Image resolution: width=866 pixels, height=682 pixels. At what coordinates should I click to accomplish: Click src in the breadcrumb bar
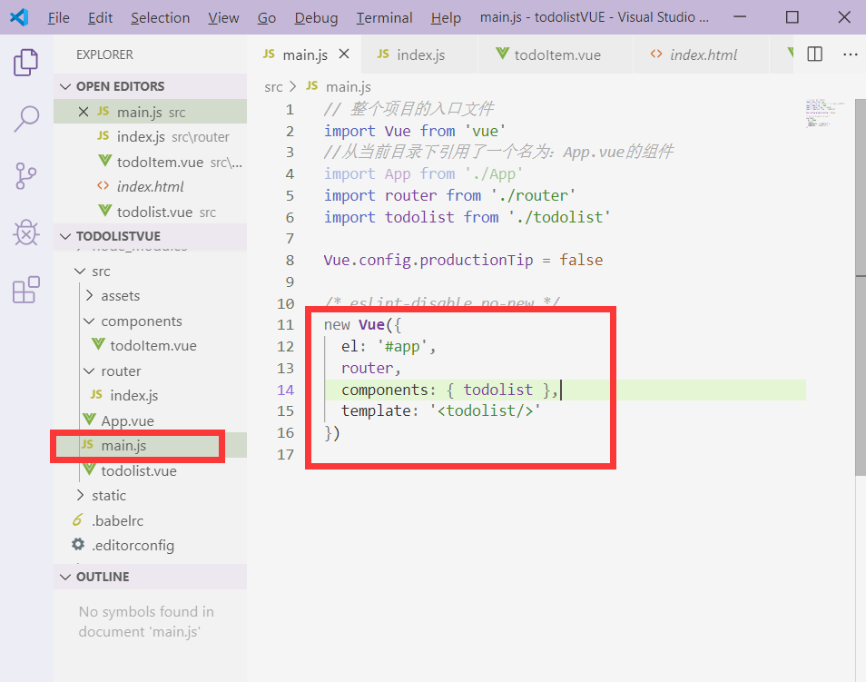(x=274, y=85)
